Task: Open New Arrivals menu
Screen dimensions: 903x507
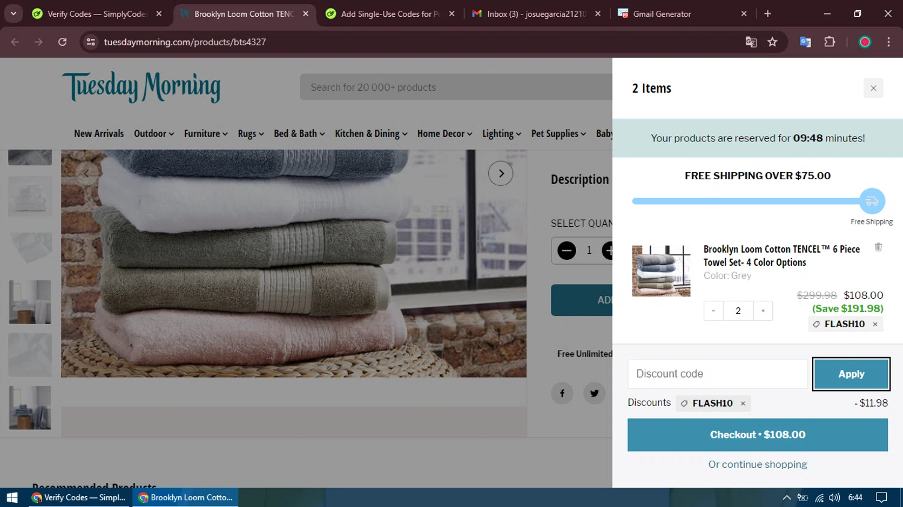Action: 99,134
